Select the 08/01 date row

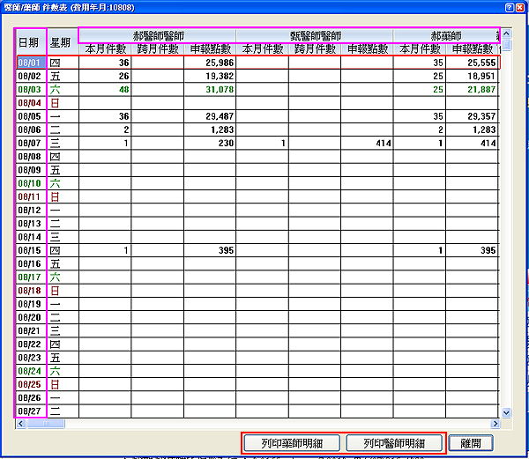tap(31, 63)
